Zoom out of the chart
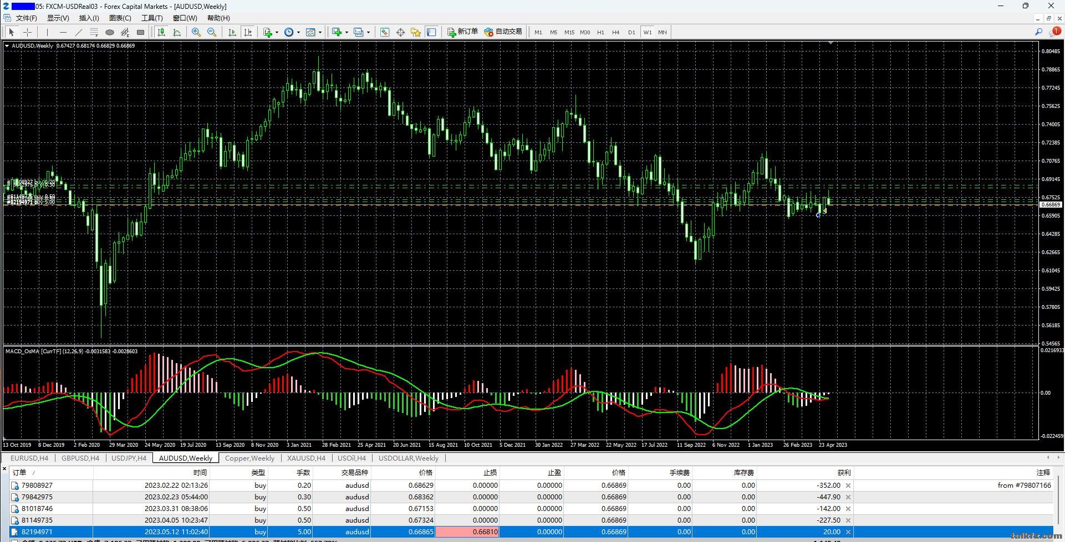1065x542 pixels. coord(212,32)
